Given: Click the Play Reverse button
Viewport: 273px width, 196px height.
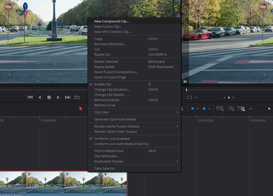Looking at the screenshot, I should [x=40, y=97].
